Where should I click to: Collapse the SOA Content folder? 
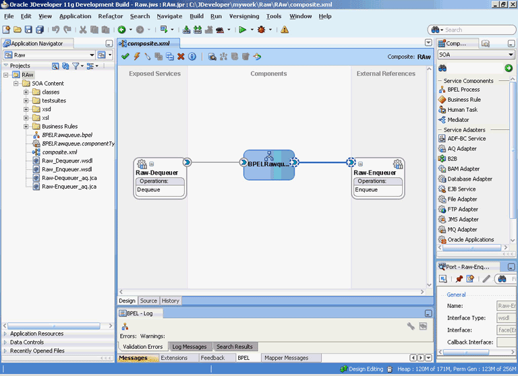click(x=16, y=84)
